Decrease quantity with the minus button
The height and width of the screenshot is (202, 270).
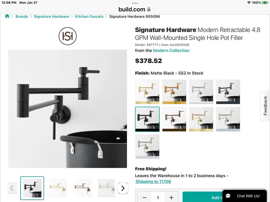click(144, 198)
